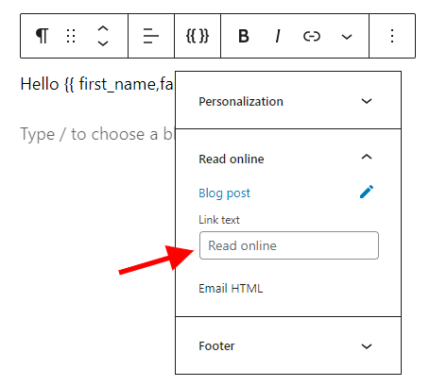430x386 pixels.
Task: Select the Blog post link option
Action: (224, 193)
